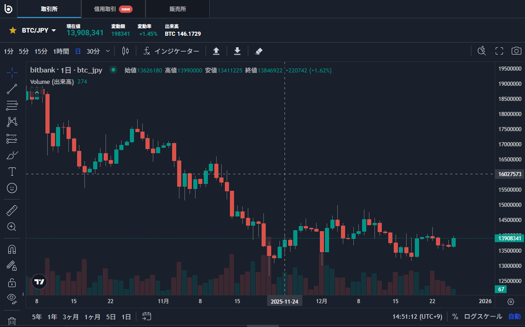Expand the timeframe dropdown arrow
Image resolution: width=525 pixels, height=327 pixels.
point(108,51)
